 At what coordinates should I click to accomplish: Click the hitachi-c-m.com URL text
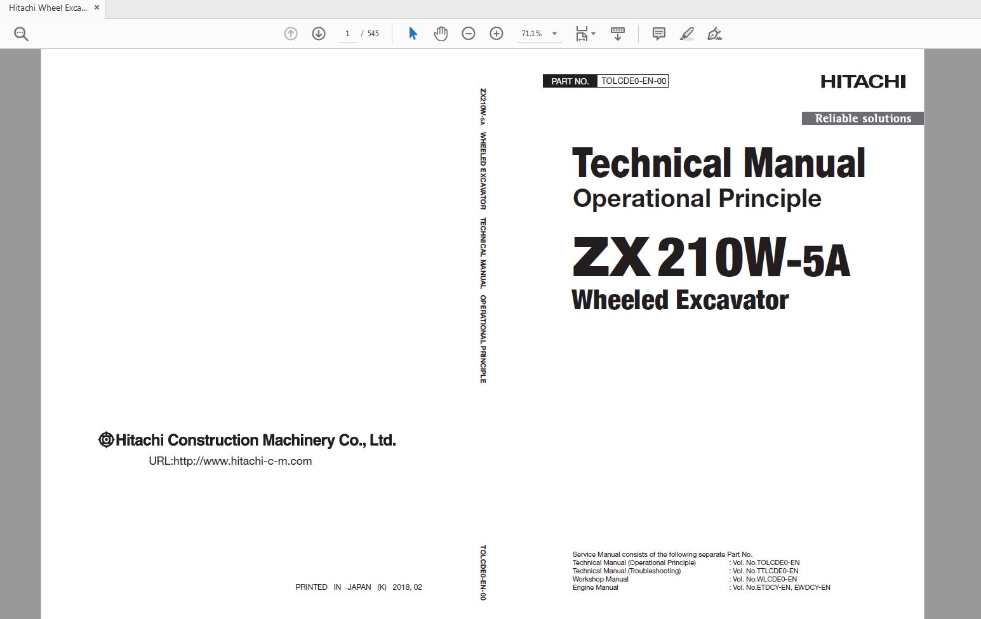click(230, 461)
